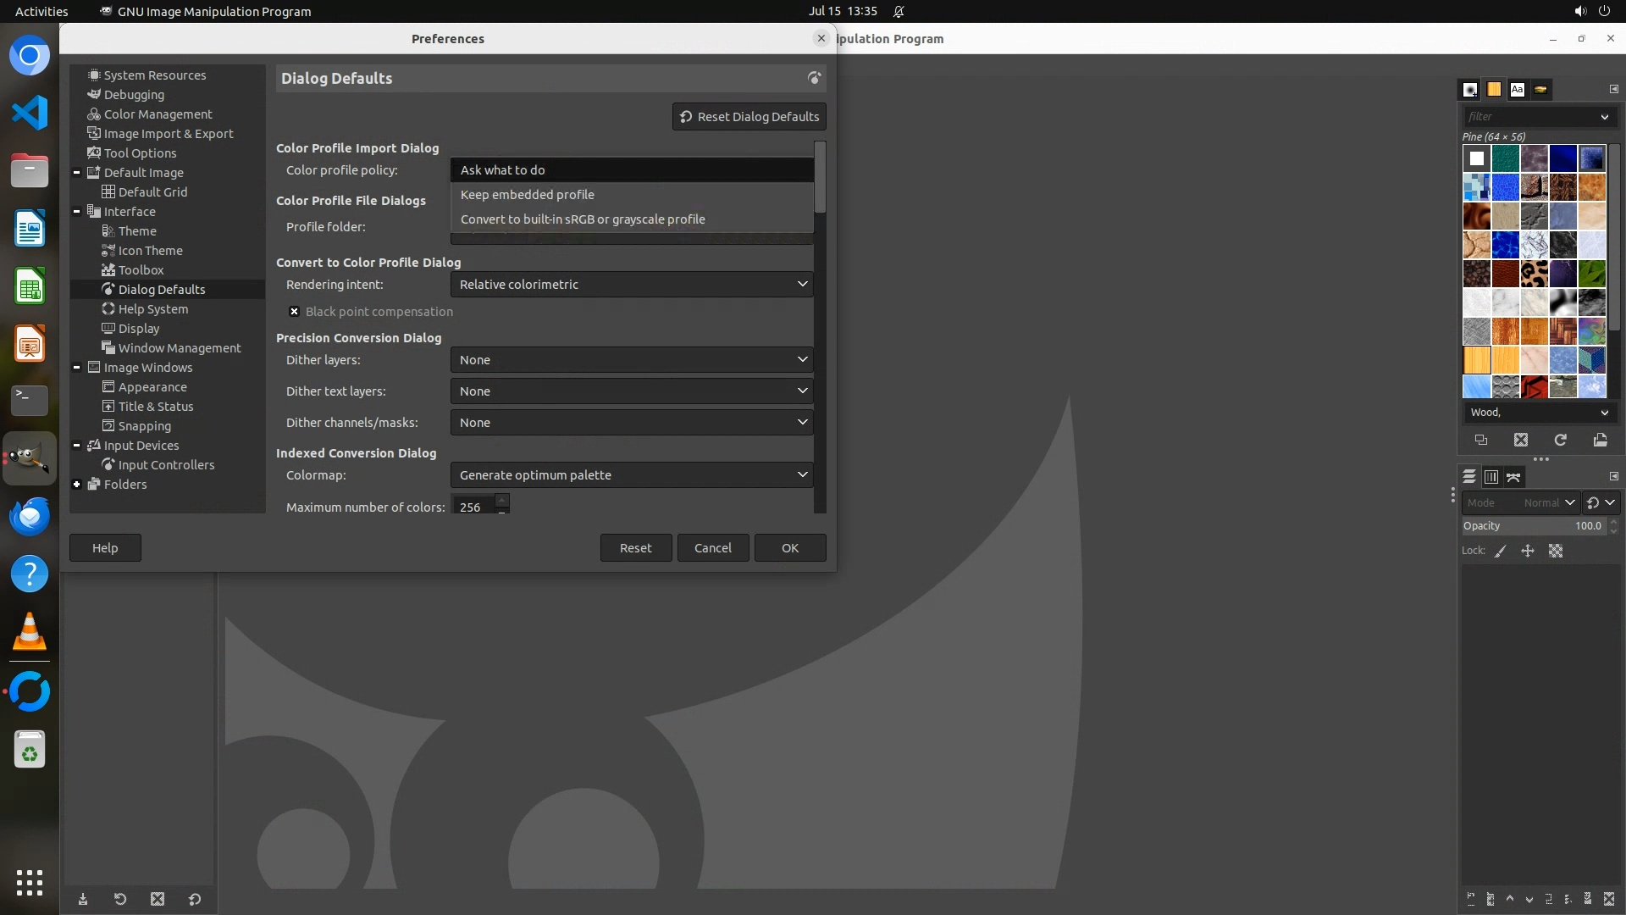This screenshot has width=1626, height=915.
Task: Select Convert to built-in sRGB option
Action: click(583, 219)
